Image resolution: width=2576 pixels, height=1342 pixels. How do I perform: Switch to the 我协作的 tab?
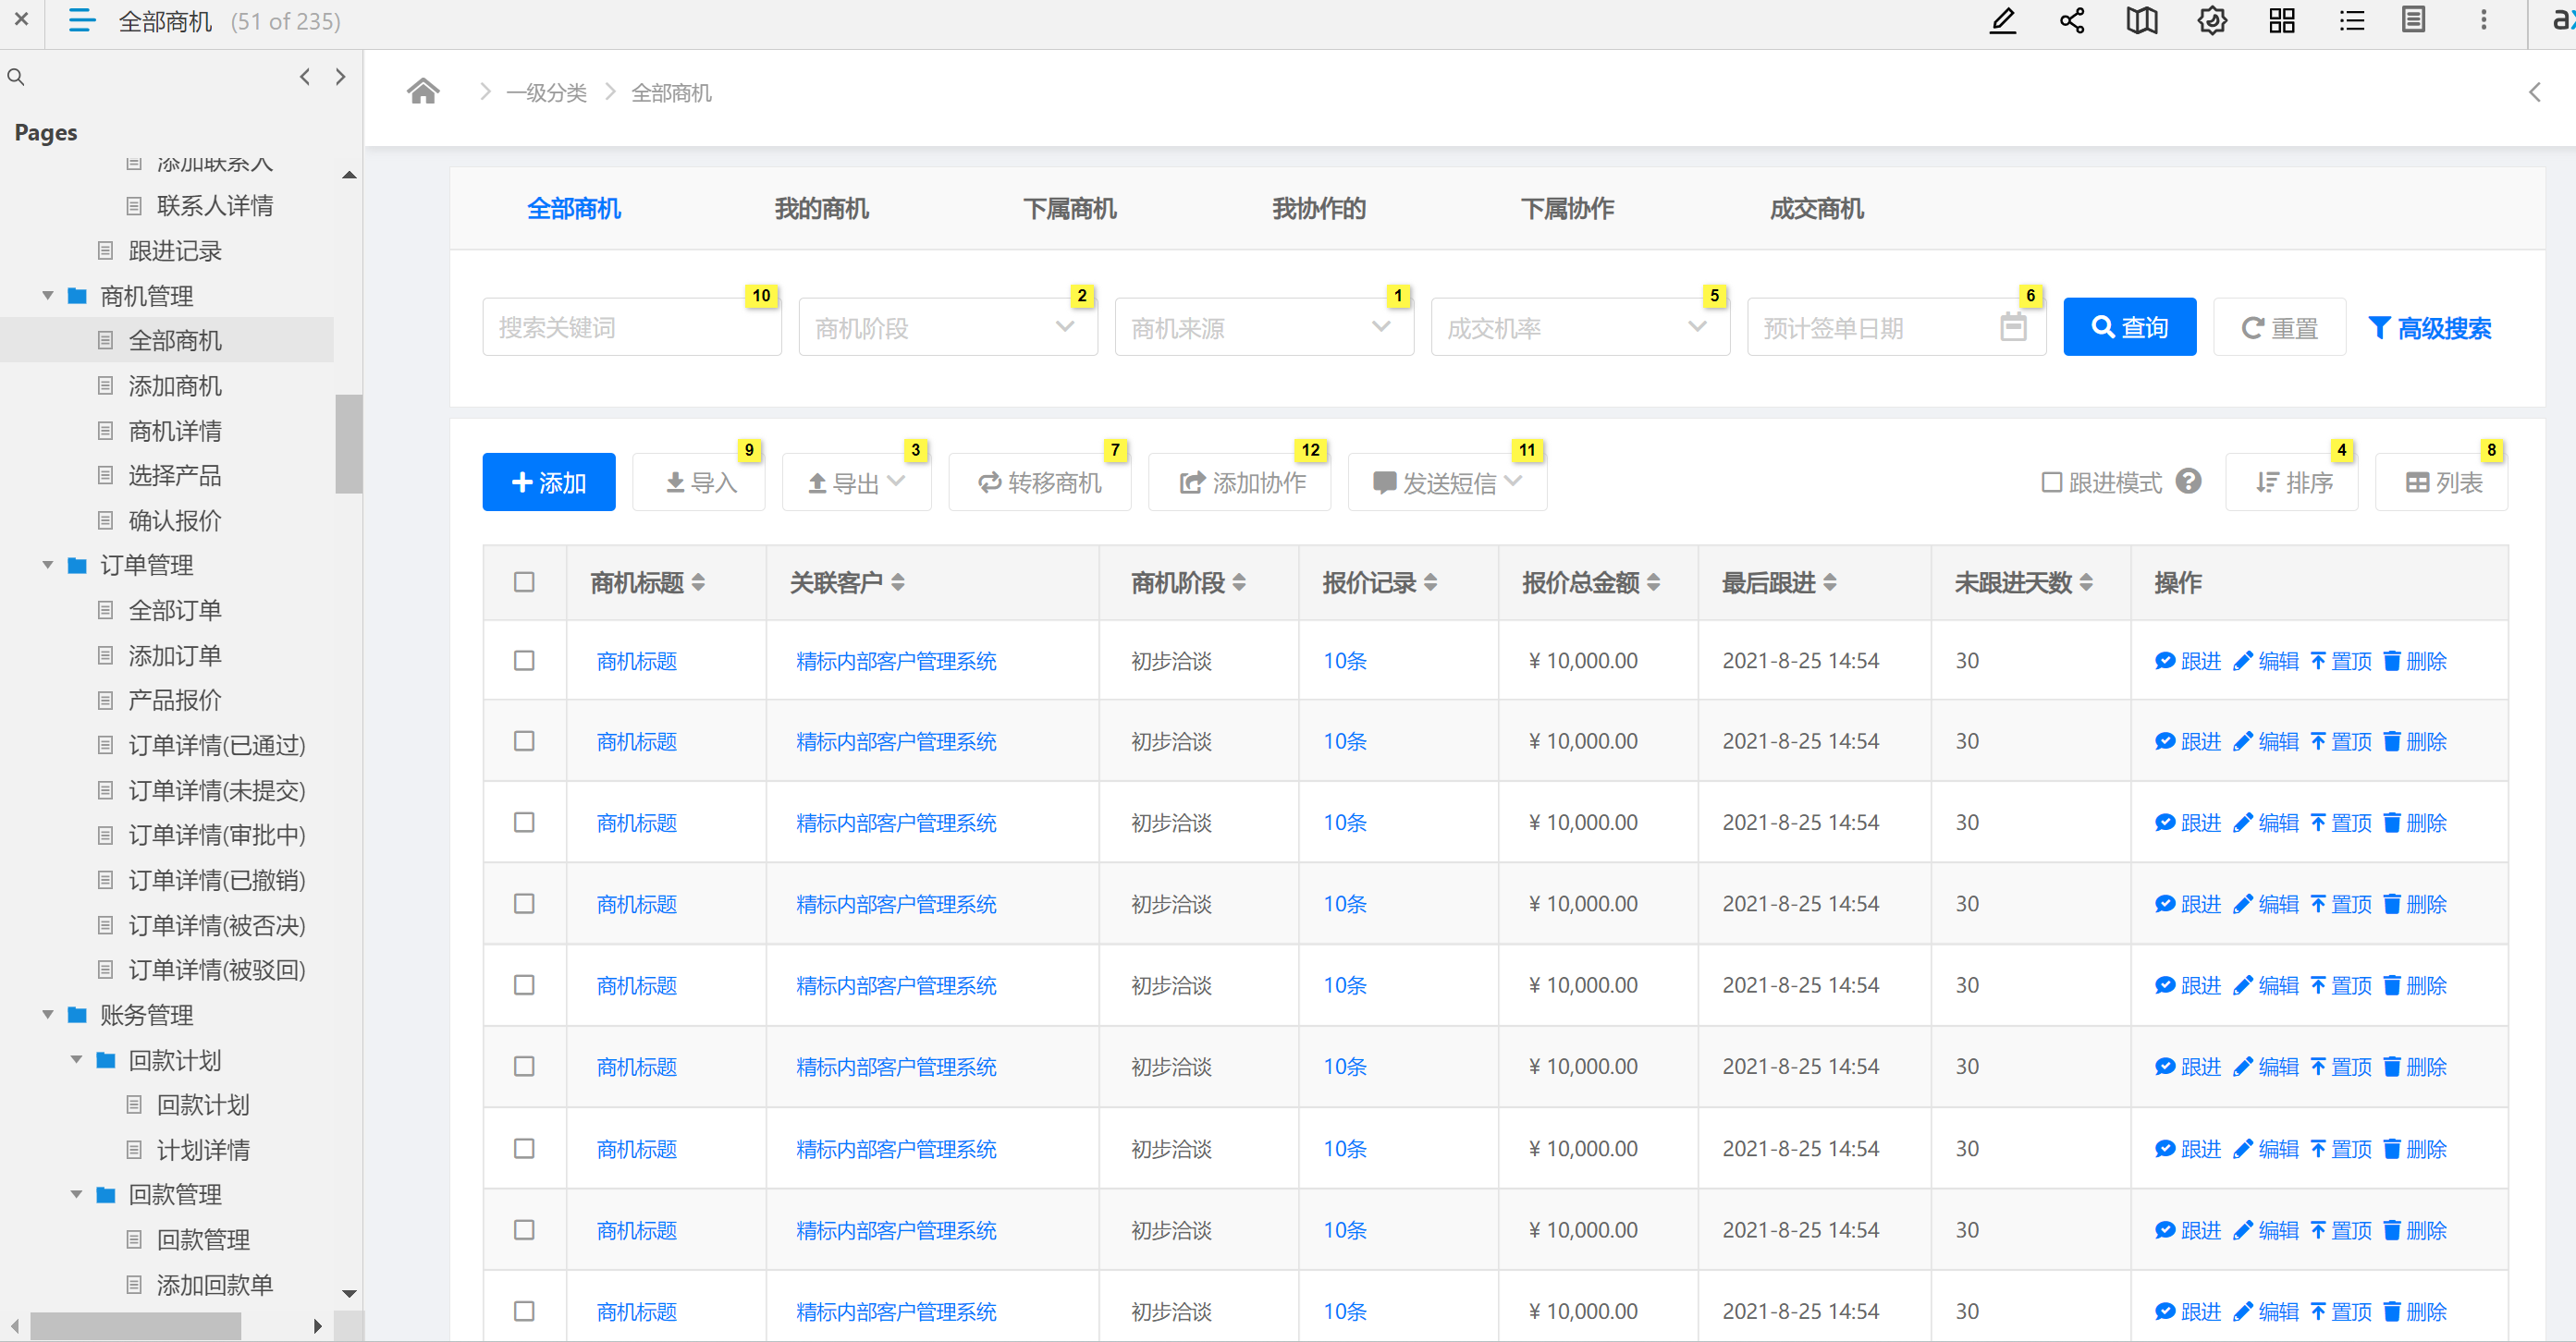click(1319, 209)
